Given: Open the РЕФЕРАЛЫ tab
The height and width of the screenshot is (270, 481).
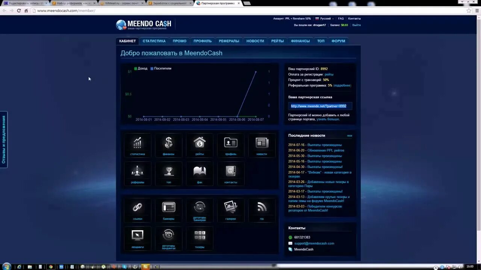Looking at the screenshot, I should [x=229, y=41].
